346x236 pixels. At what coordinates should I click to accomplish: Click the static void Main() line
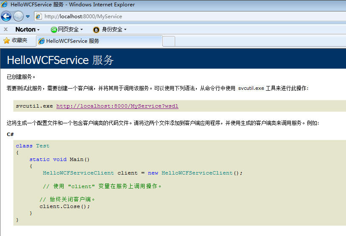59,159
